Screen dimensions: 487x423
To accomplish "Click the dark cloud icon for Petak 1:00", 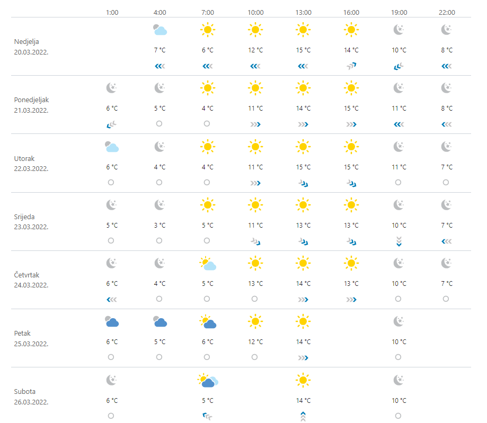I will (111, 321).
